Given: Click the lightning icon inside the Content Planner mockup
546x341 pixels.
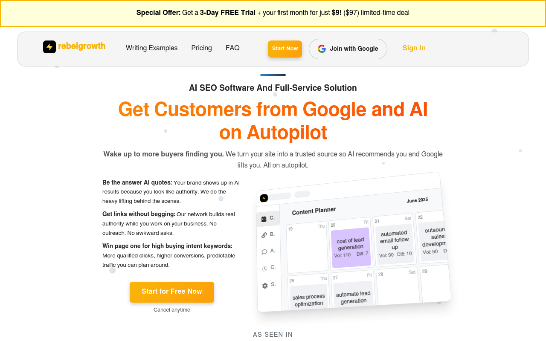Looking at the screenshot, I should 264,198.
